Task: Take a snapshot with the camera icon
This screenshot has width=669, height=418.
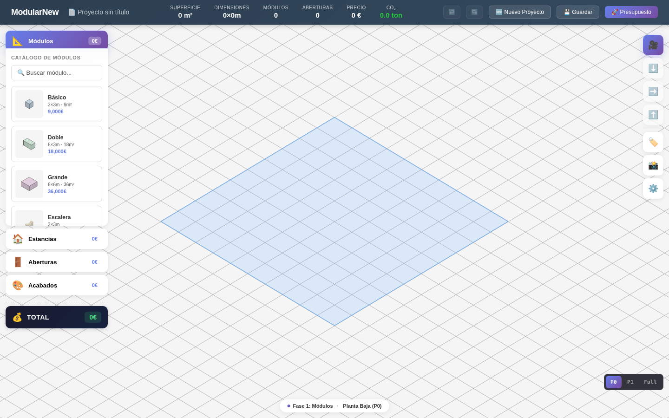Action: [653, 165]
